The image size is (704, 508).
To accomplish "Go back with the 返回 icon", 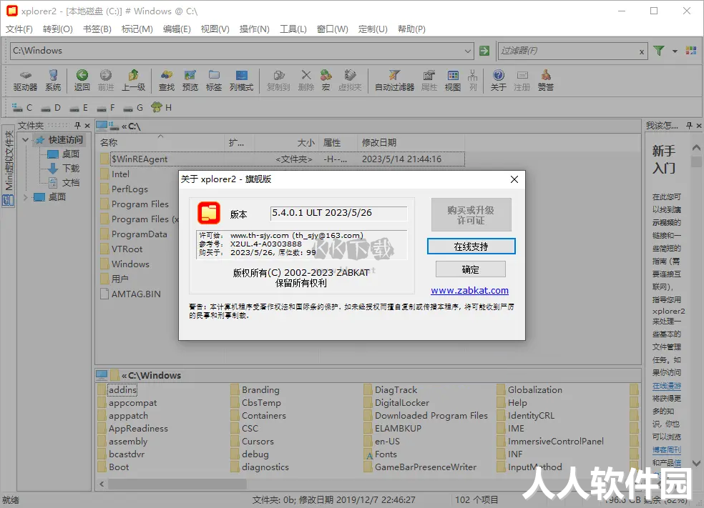I will coord(82,80).
